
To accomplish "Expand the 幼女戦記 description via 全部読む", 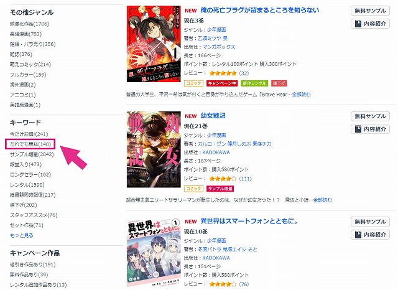I will 322,200.
